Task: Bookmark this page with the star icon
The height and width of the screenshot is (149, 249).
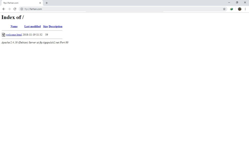Action: (x=224, y=9)
